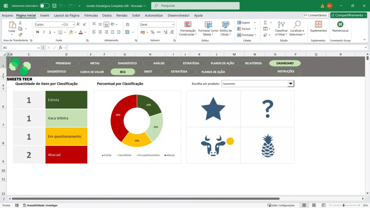Click the percent style icon
370x208 pixels.
click(x=152, y=32)
